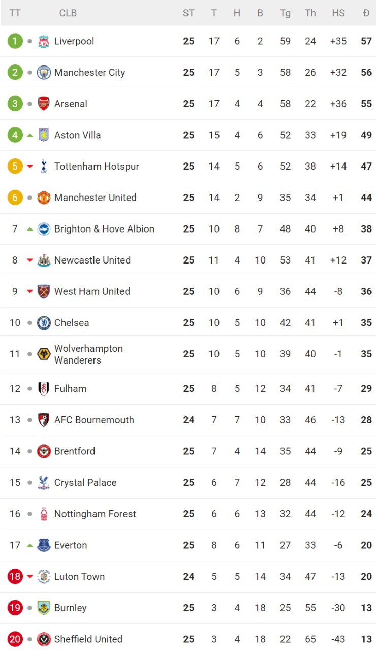Viewport: 376px width, 657px height.
Task: Click the Manchester City crest icon
Action: pos(44,73)
